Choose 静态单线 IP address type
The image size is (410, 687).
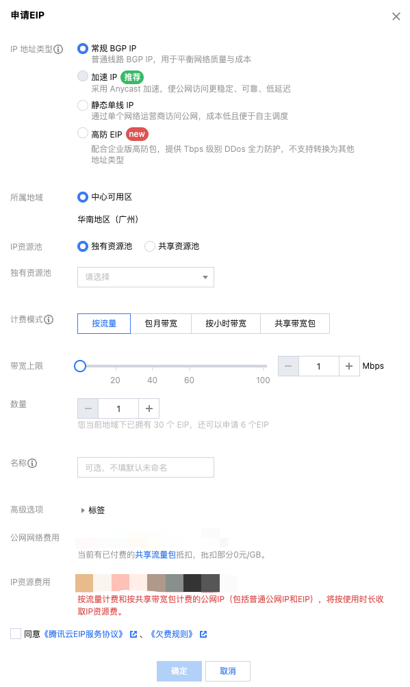(x=82, y=105)
